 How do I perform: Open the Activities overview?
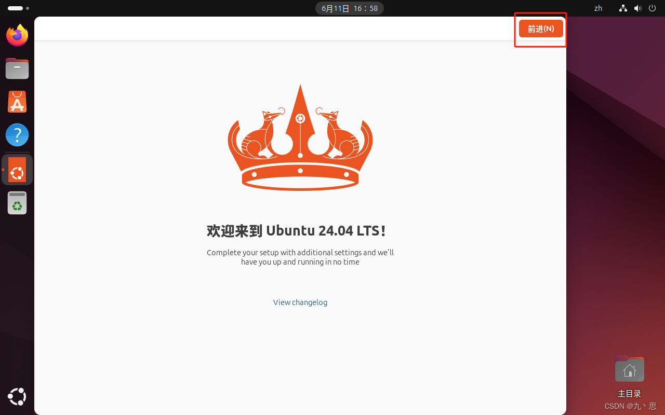point(15,8)
